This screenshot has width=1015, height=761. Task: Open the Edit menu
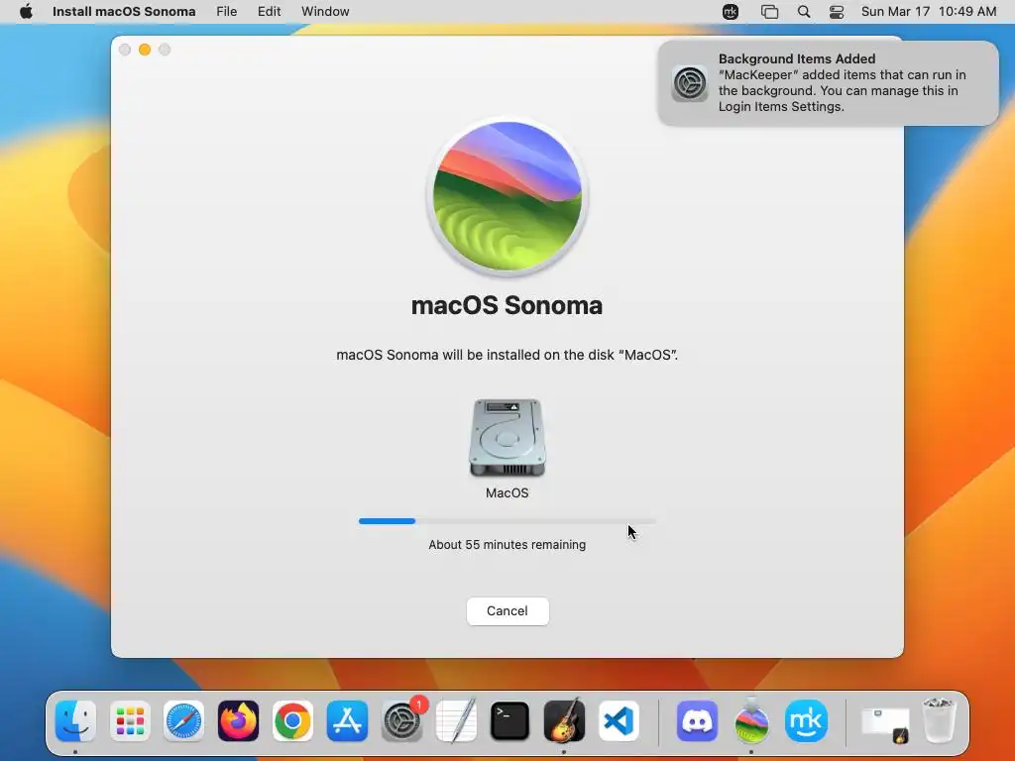[269, 12]
